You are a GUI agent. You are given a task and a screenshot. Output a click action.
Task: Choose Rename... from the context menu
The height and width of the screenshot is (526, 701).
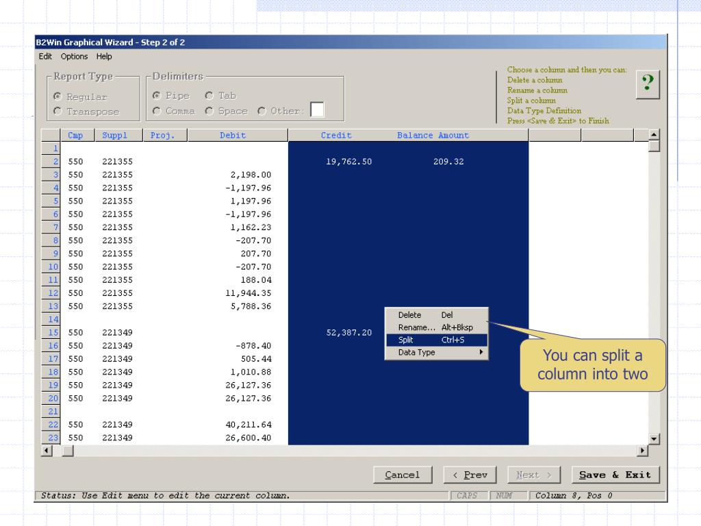pyautogui.click(x=436, y=327)
